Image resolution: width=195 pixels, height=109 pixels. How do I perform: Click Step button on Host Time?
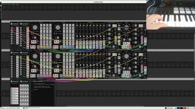click(x=15, y=98)
